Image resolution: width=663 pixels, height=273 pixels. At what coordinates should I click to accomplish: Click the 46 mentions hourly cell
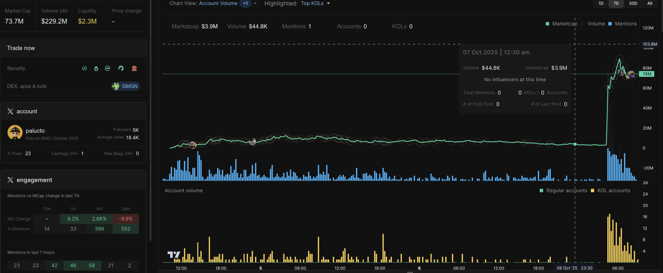[73, 266]
